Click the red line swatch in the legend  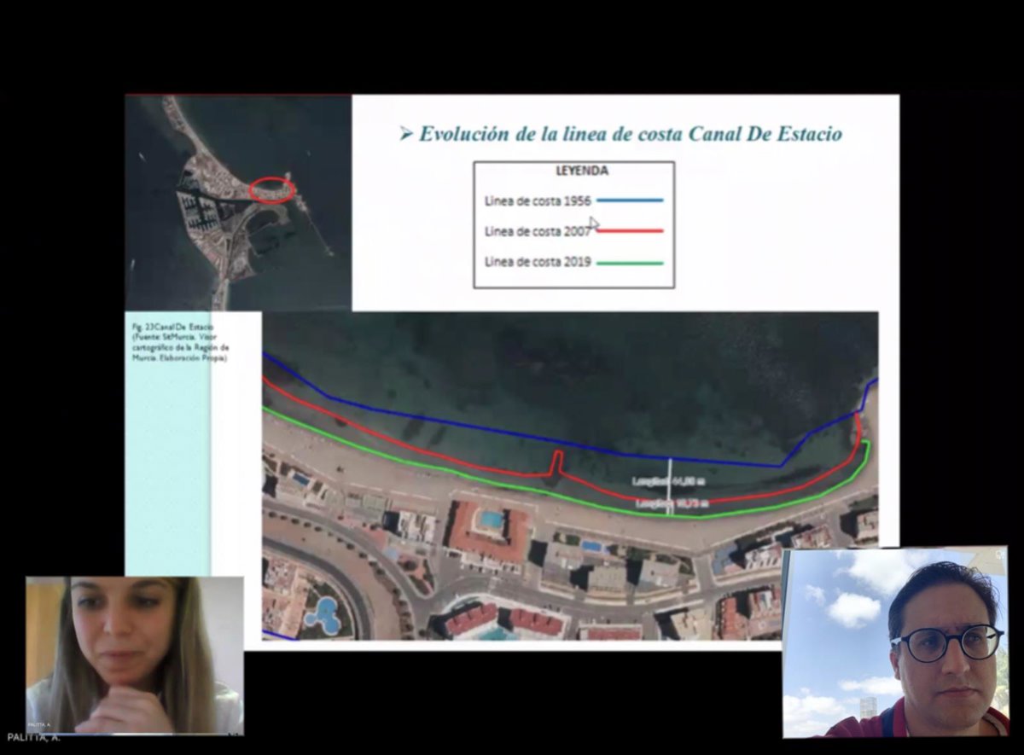(x=630, y=231)
